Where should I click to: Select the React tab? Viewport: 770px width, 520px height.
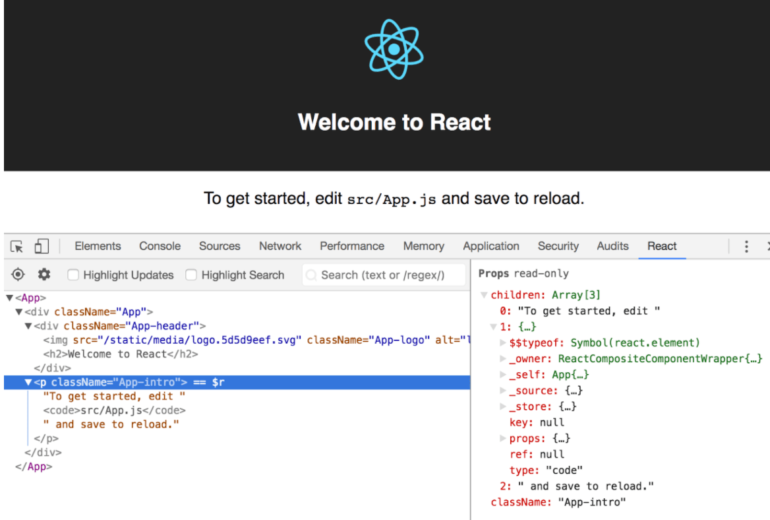point(662,246)
